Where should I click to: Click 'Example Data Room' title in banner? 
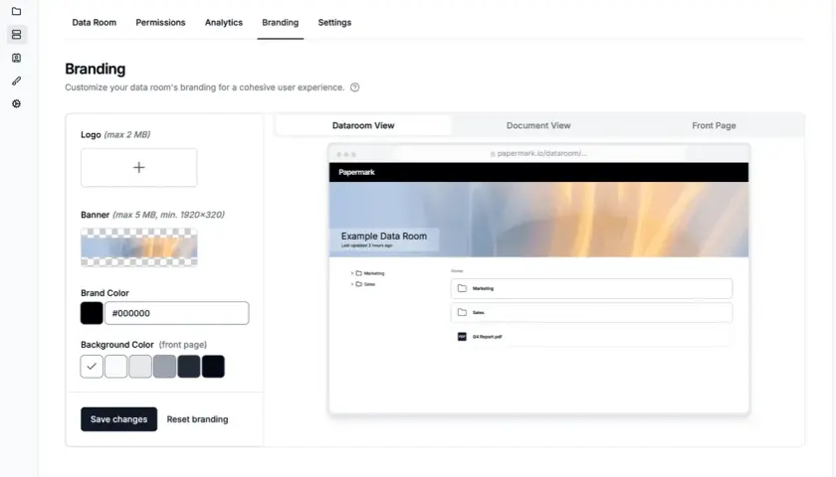384,236
